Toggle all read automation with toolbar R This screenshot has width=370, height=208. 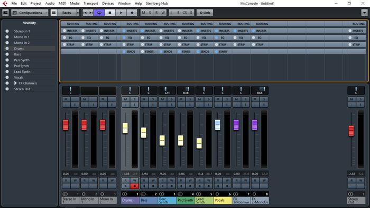point(156,13)
